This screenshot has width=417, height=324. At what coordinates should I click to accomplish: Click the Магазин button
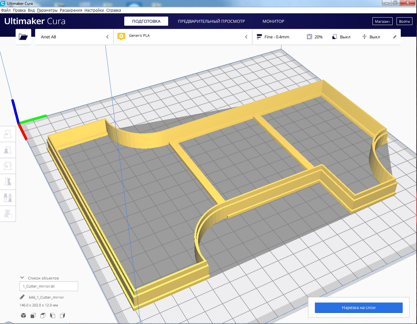pos(382,21)
